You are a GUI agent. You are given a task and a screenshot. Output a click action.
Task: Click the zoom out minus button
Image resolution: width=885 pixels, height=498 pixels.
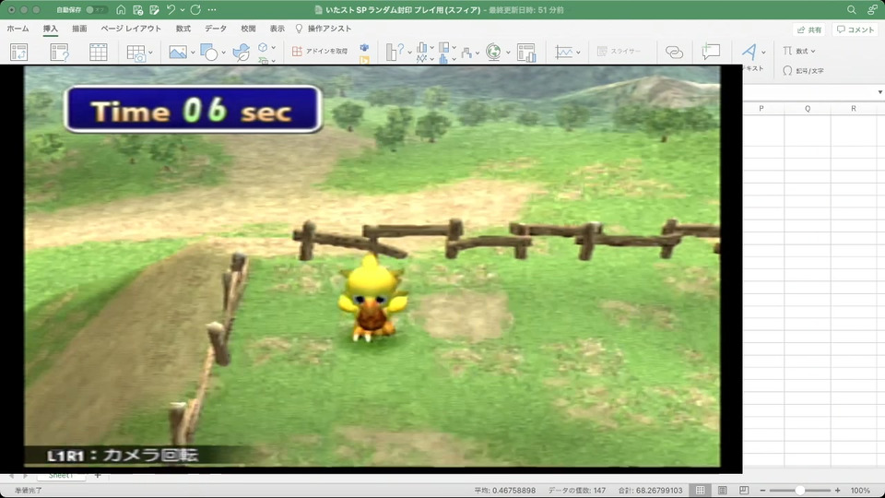point(762,491)
